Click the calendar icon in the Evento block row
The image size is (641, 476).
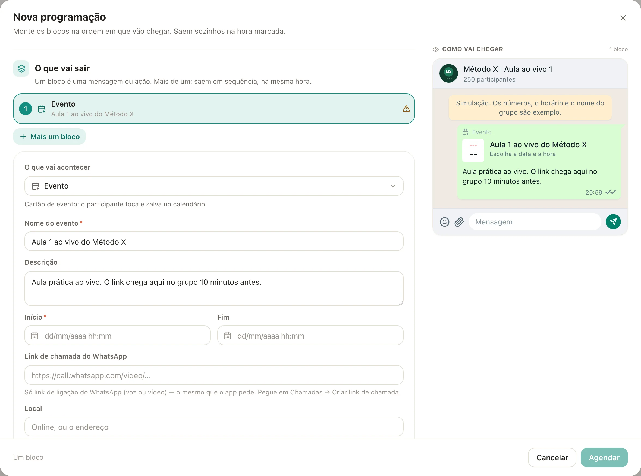42,109
